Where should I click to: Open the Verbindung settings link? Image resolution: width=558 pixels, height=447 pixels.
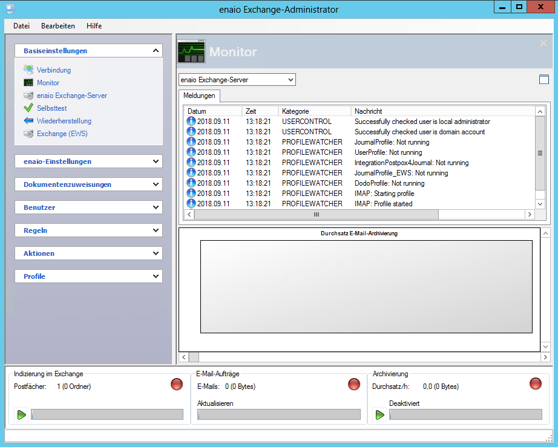click(54, 70)
